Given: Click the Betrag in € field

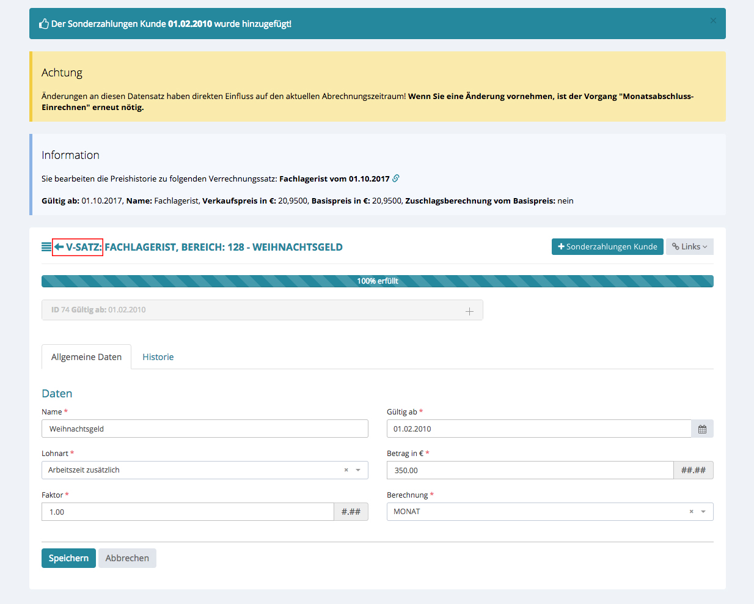Looking at the screenshot, I should tap(530, 470).
